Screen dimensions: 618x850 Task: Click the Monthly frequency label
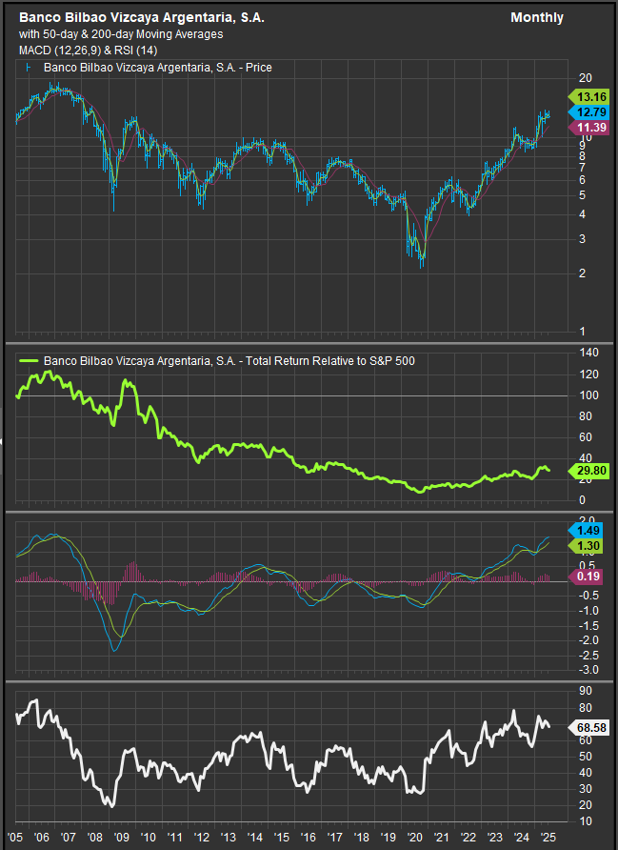(537, 17)
